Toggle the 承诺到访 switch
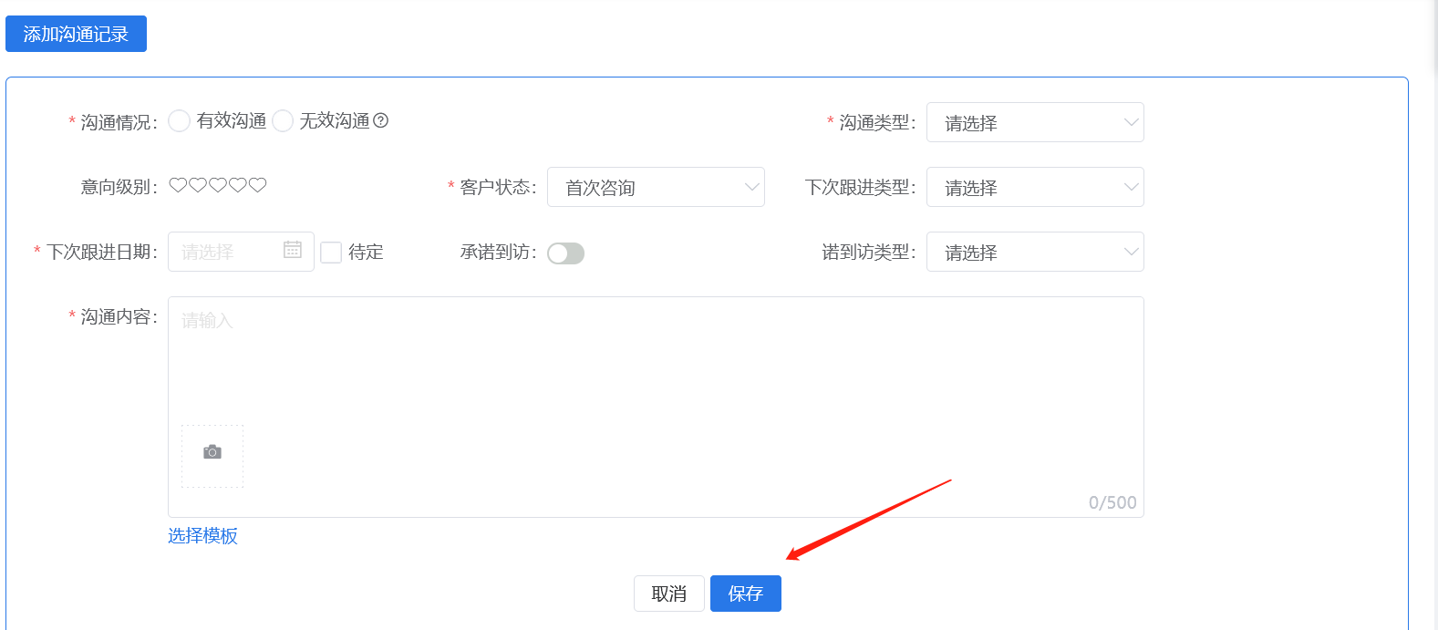The height and width of the screenshot is (630, 1438). click(x=565, y=253)
